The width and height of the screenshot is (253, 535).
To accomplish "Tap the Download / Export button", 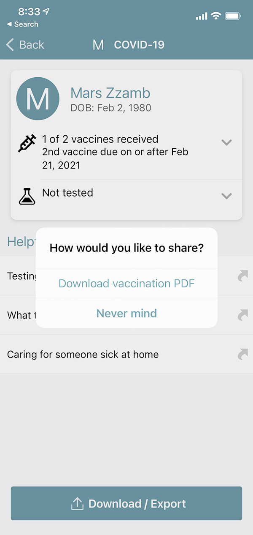I will coord(126,503).
